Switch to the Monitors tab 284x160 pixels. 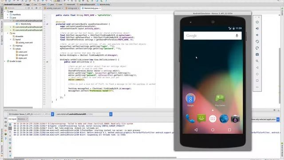23,119
